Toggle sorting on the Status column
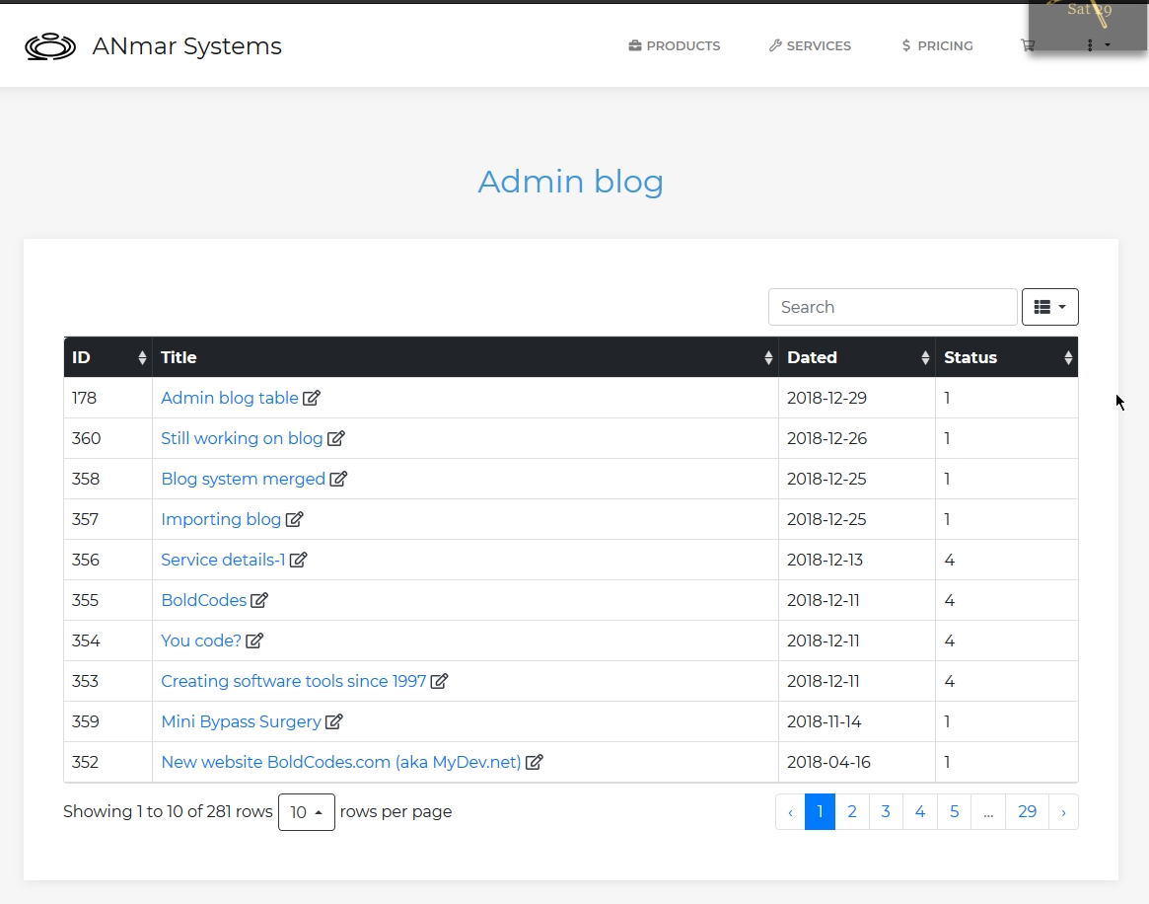 click(1068, 357)
